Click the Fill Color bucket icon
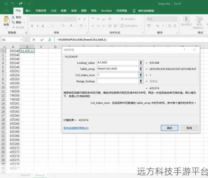Image resolution: width=208 pixels, height=178 pixels. point(63,26)
